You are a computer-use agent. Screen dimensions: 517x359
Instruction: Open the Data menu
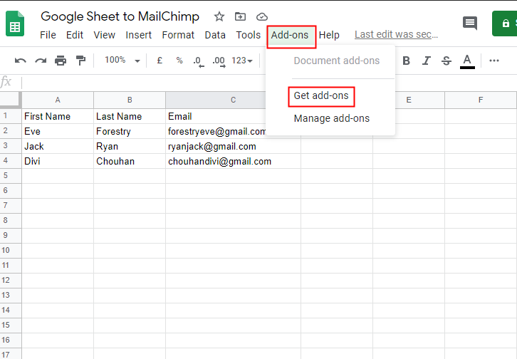215,35
